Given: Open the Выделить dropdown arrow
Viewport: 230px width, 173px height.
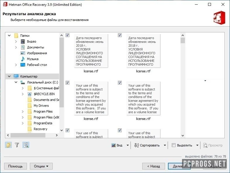Looking at the screenshot, I should pyautogui.click(x=197, y=145).
